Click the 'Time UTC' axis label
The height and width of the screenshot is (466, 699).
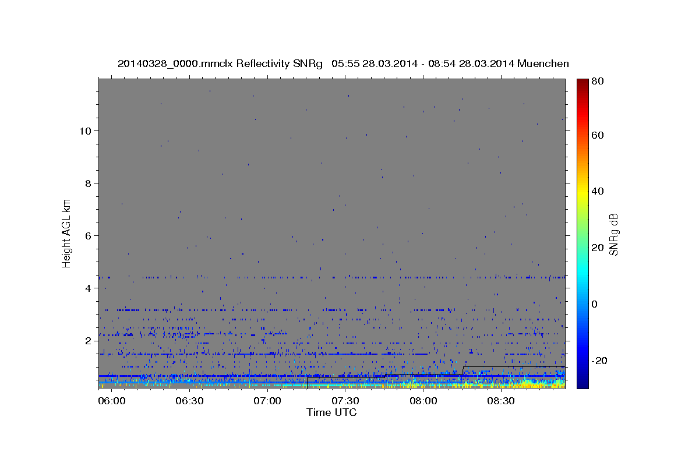coord(331,412)
